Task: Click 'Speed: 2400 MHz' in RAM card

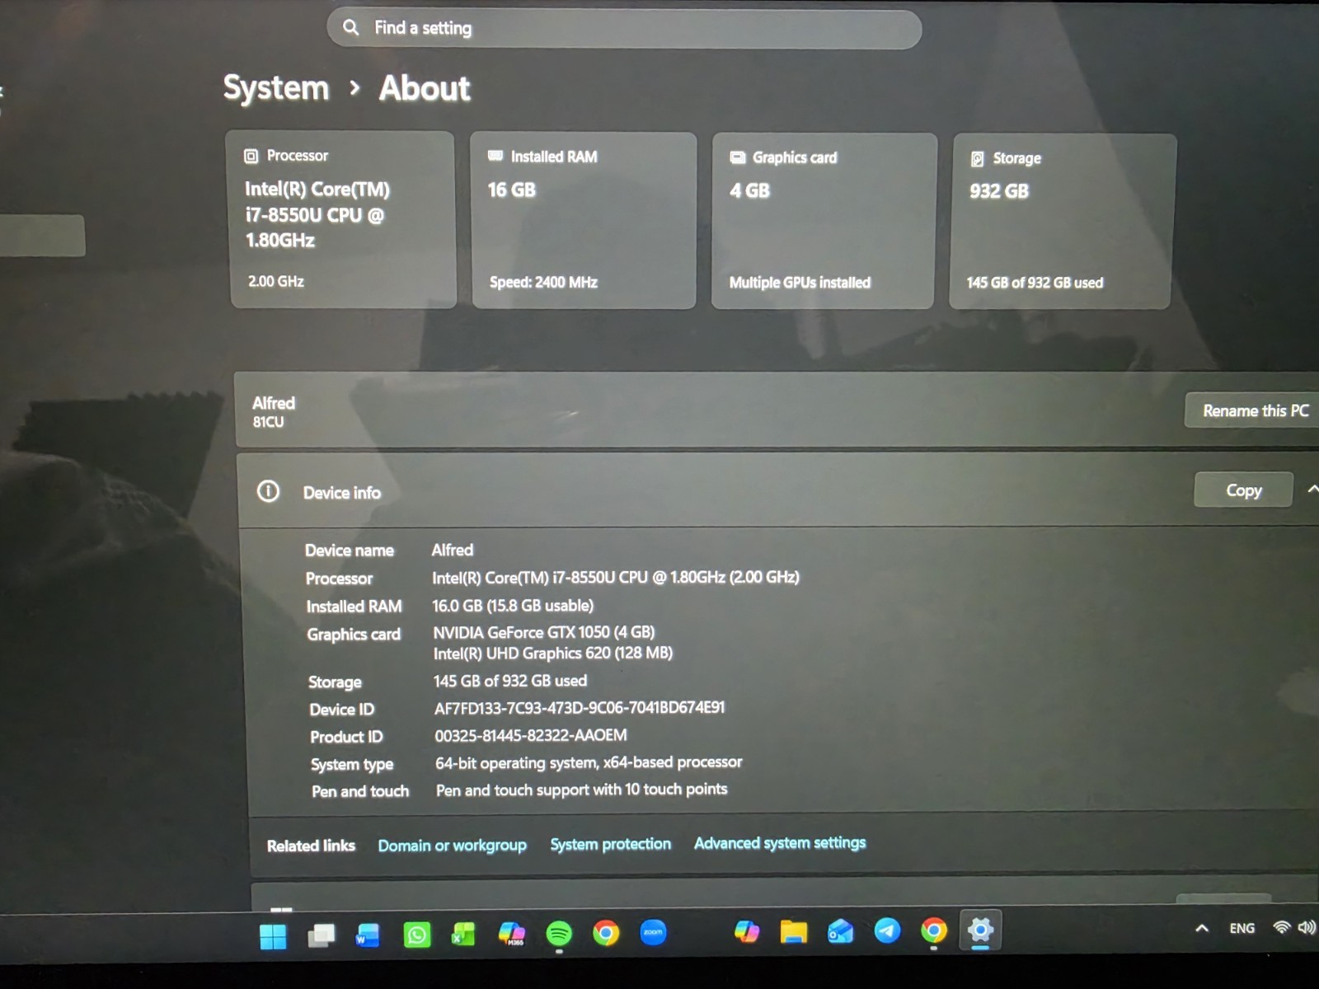Action: (x=543, y=282)
